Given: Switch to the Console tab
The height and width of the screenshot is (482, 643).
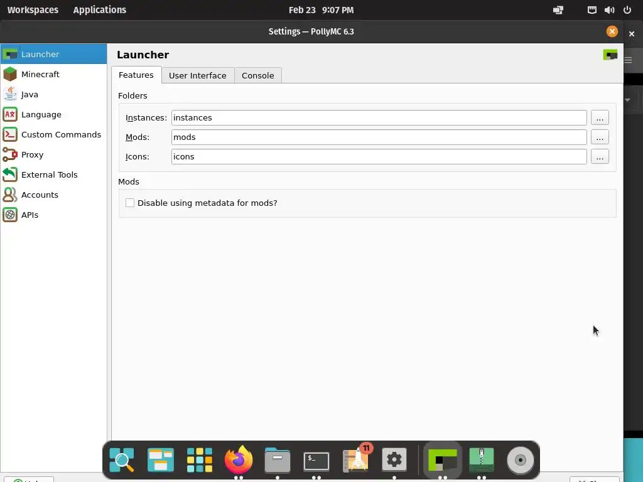Looking at the screenshot, I should [258, 75].
